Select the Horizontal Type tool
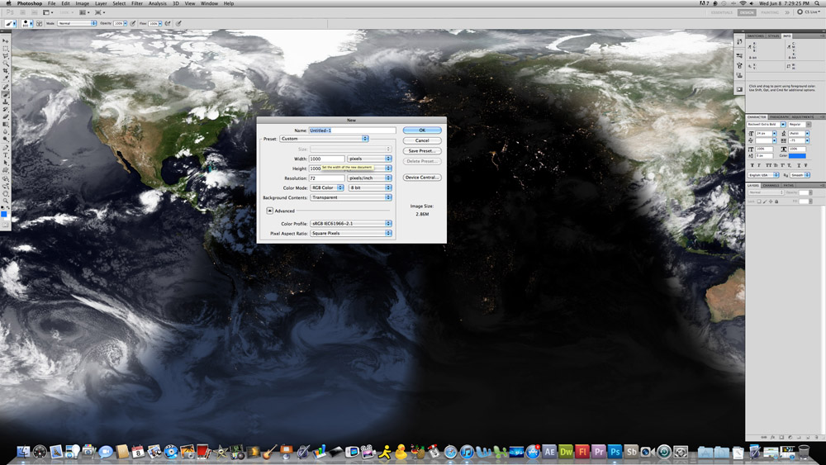The height and width of the screenshot is (465, 826). (6, 155)
